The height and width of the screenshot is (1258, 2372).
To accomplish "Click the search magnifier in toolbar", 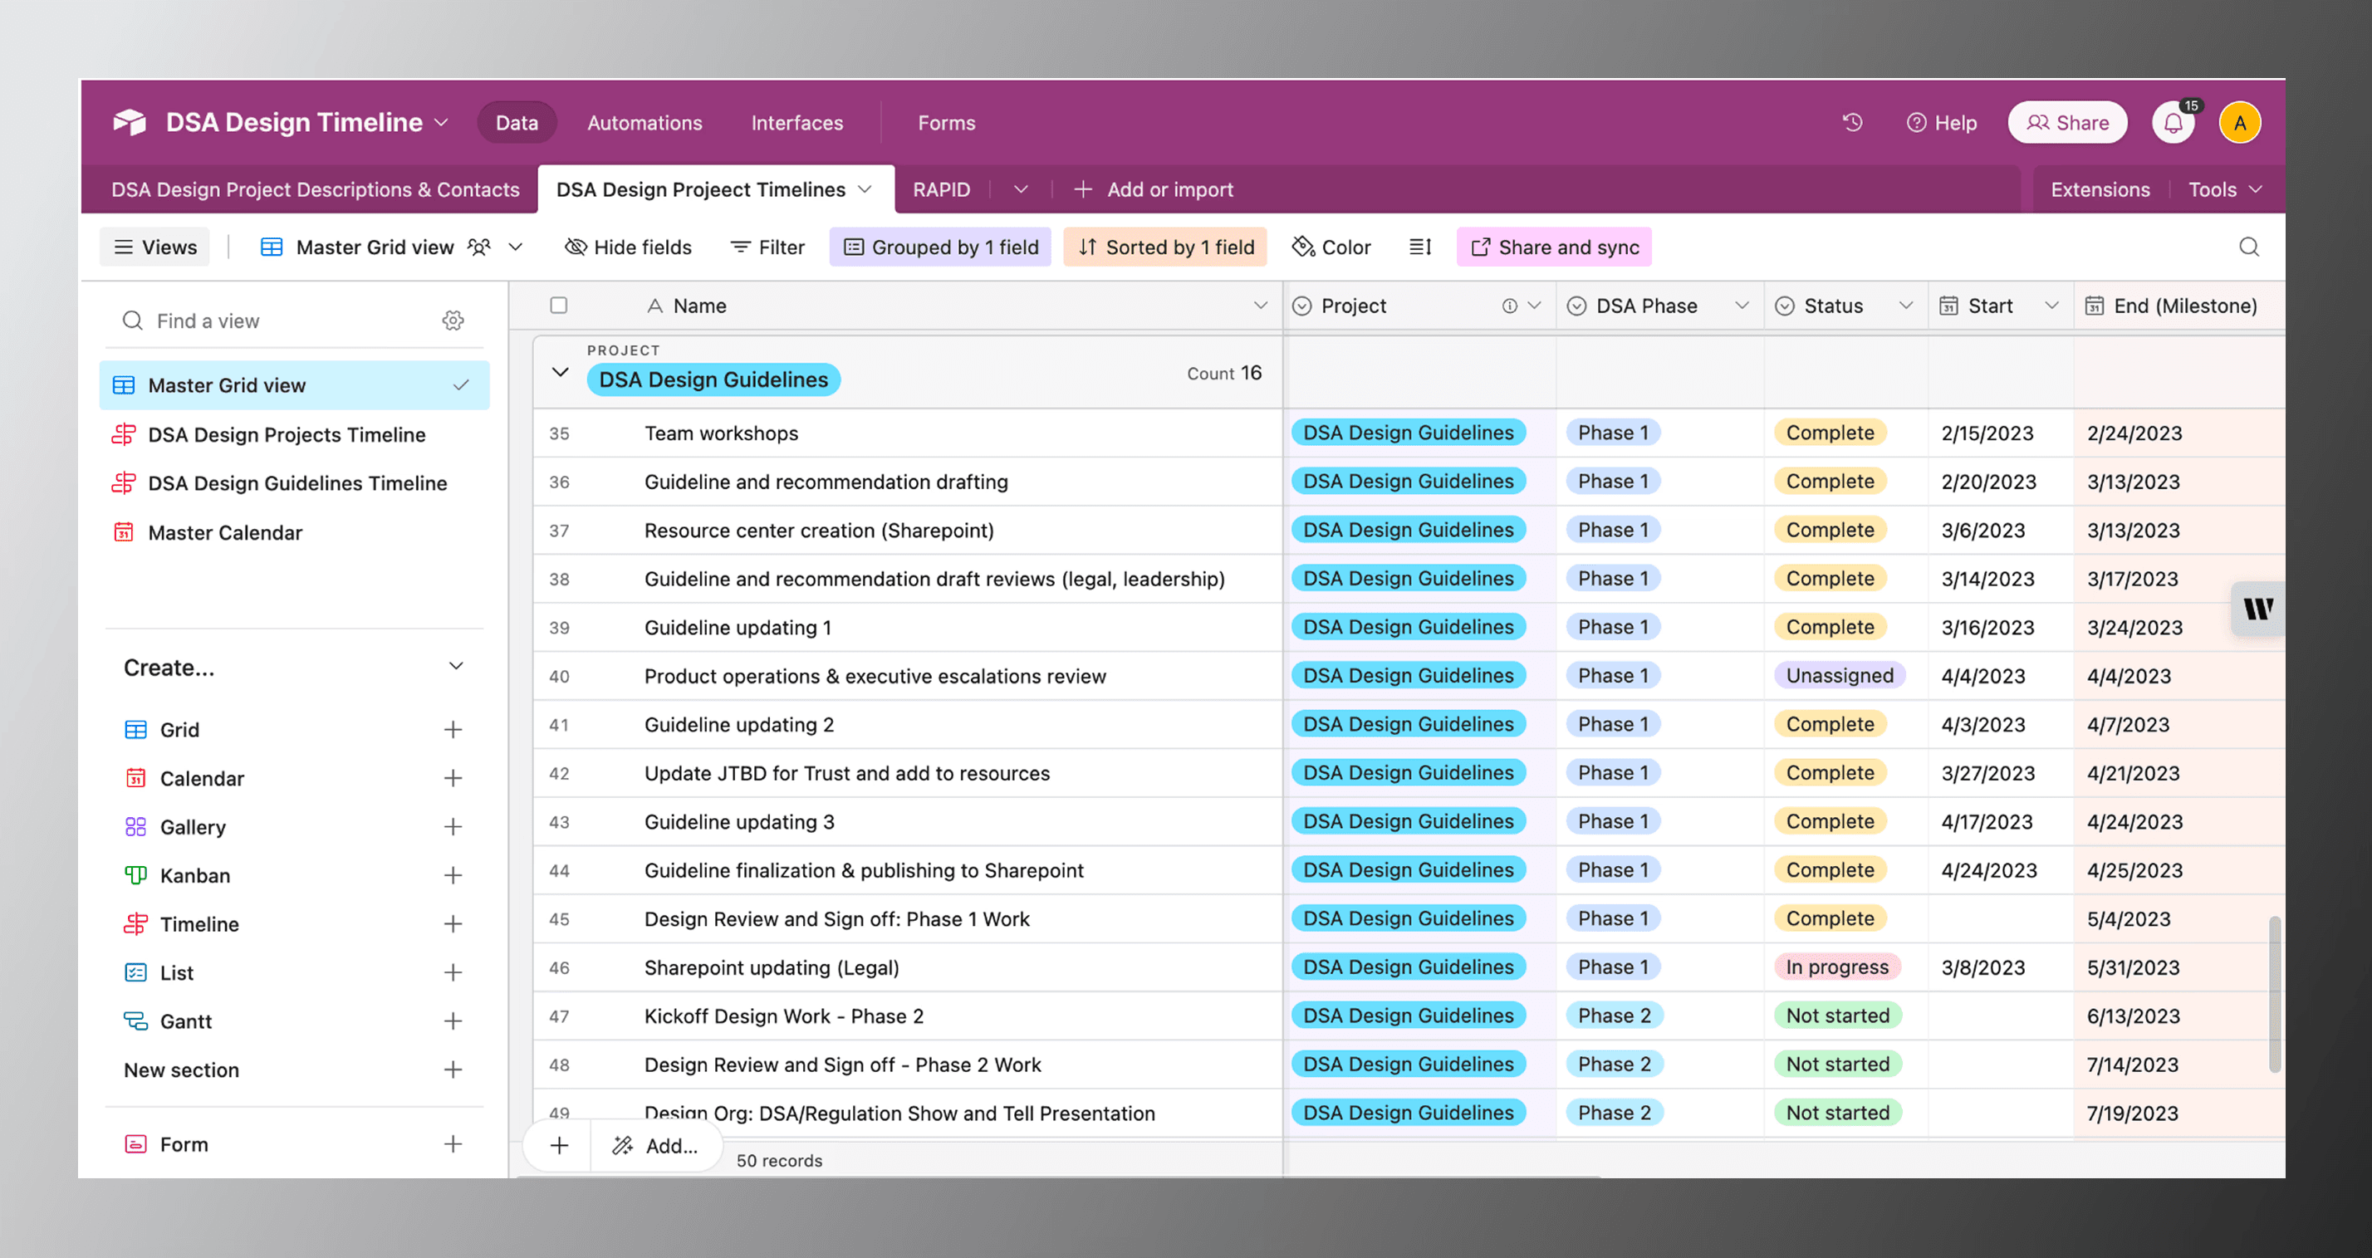I will (x=2248, y=247).
